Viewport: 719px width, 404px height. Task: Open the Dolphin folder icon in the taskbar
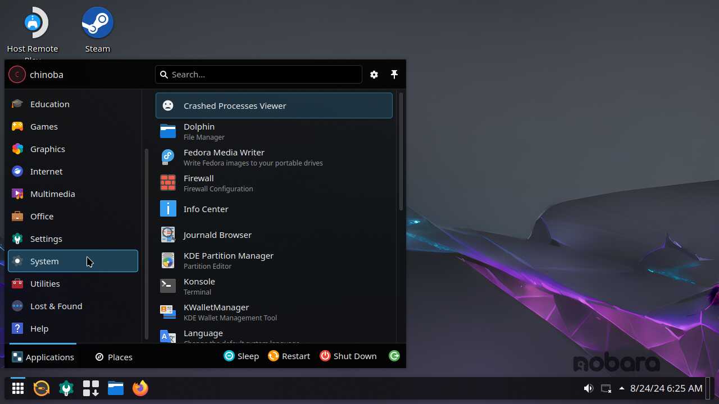tap(116, 388)
